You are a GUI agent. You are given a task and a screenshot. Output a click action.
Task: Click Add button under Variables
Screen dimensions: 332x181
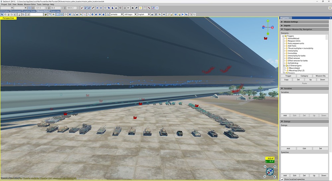point(285,115)
